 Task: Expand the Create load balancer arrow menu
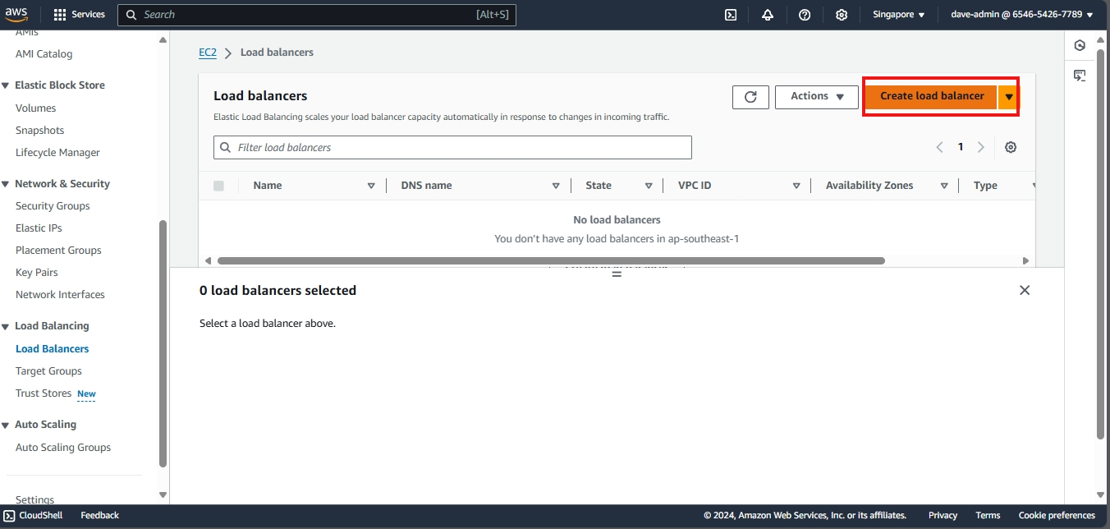tap(1009, 97)
